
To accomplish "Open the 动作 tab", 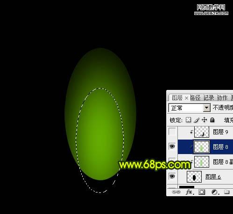I will (222, 98).
